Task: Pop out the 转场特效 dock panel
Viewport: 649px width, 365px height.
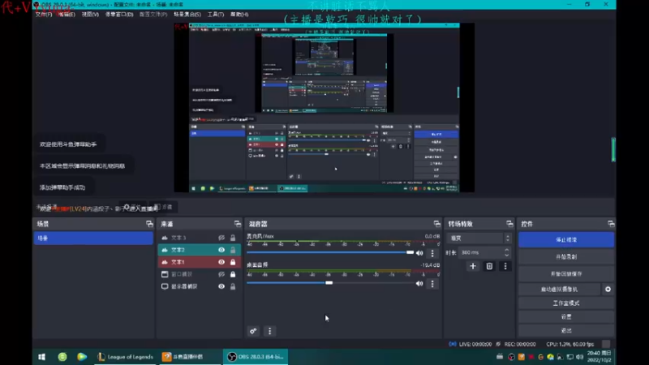Action: pos(509,224)
